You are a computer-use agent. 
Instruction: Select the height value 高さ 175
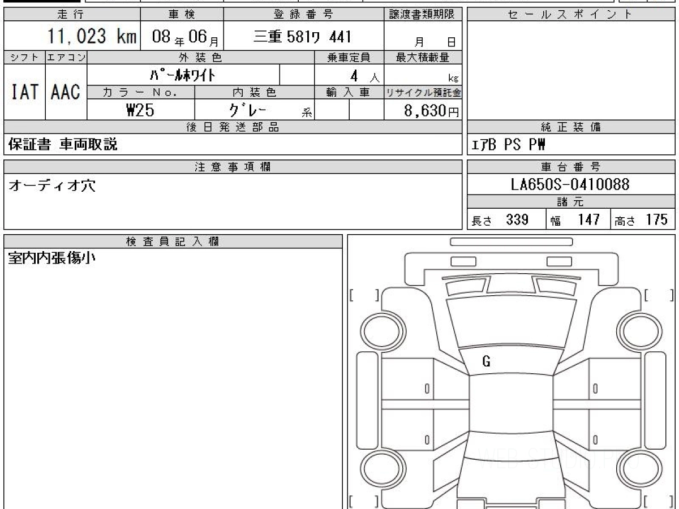(x=642, y=219)
